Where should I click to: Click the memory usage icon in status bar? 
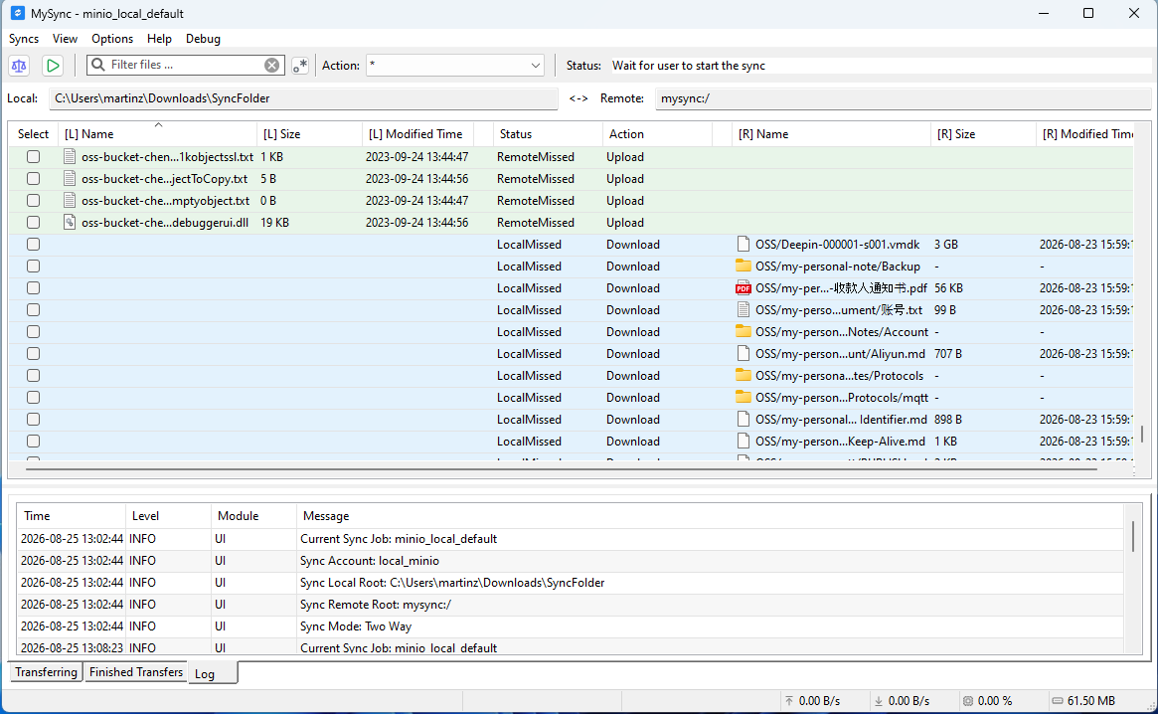point(1058,701)
